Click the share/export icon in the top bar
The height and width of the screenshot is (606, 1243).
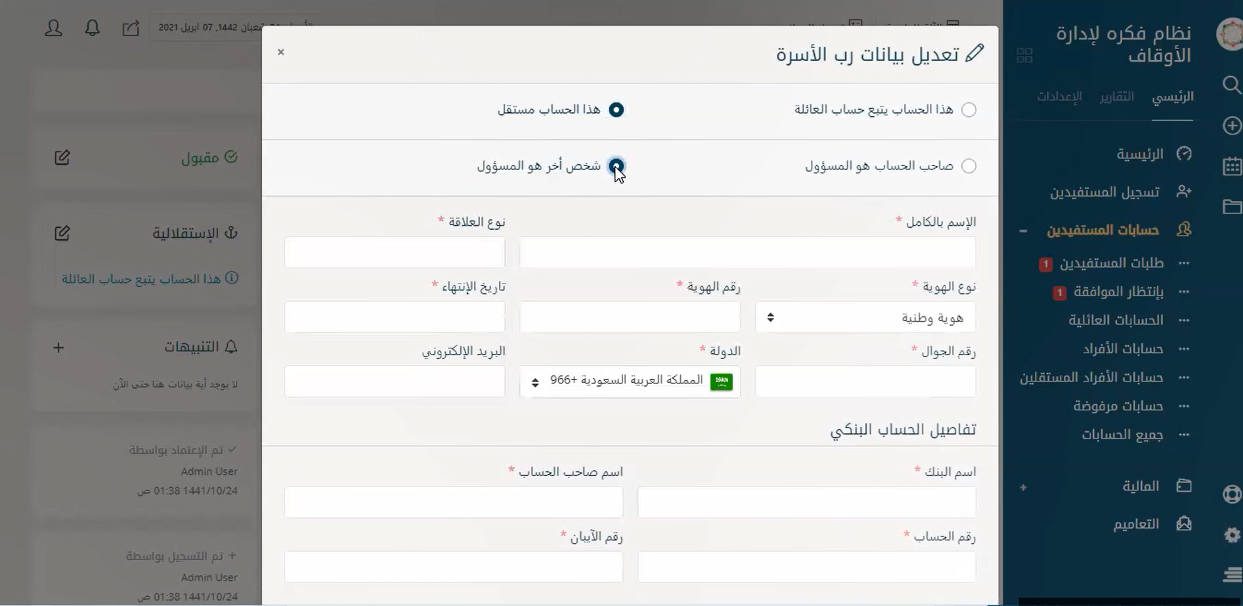tap(131, 28)
